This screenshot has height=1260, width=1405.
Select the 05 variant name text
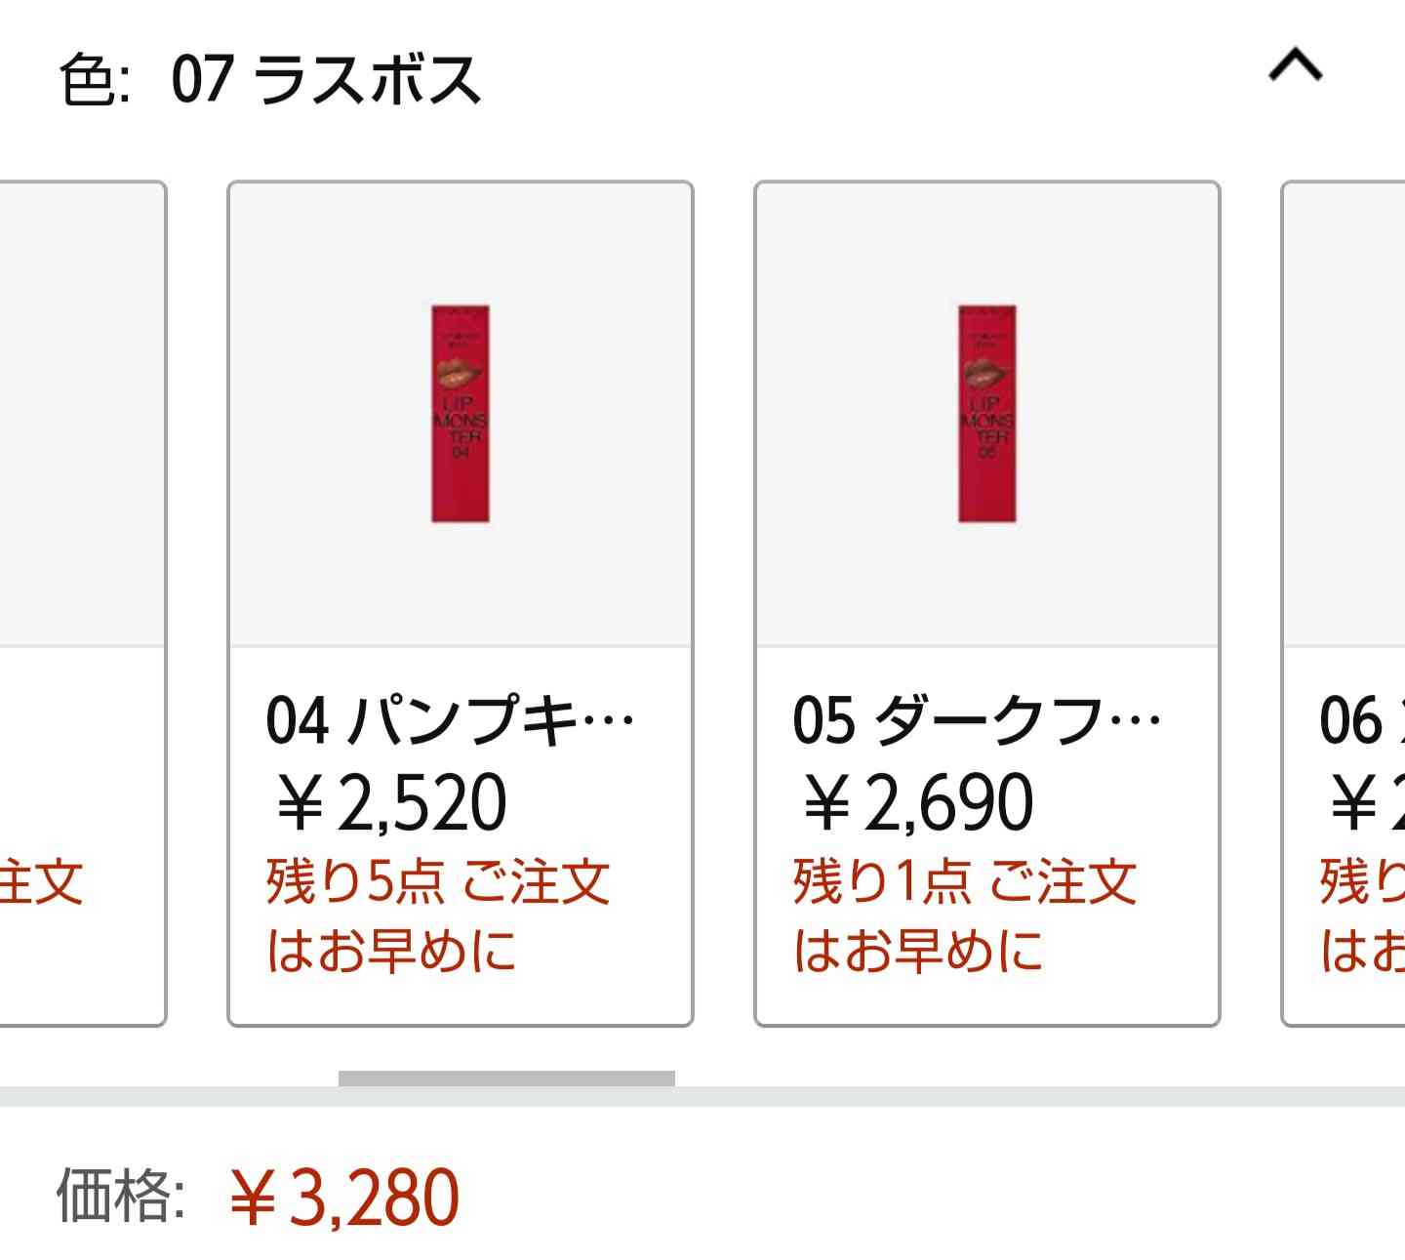976,722
